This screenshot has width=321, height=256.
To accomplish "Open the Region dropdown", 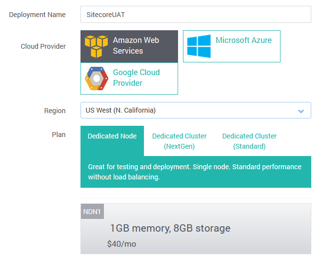I will click(196, 110).
